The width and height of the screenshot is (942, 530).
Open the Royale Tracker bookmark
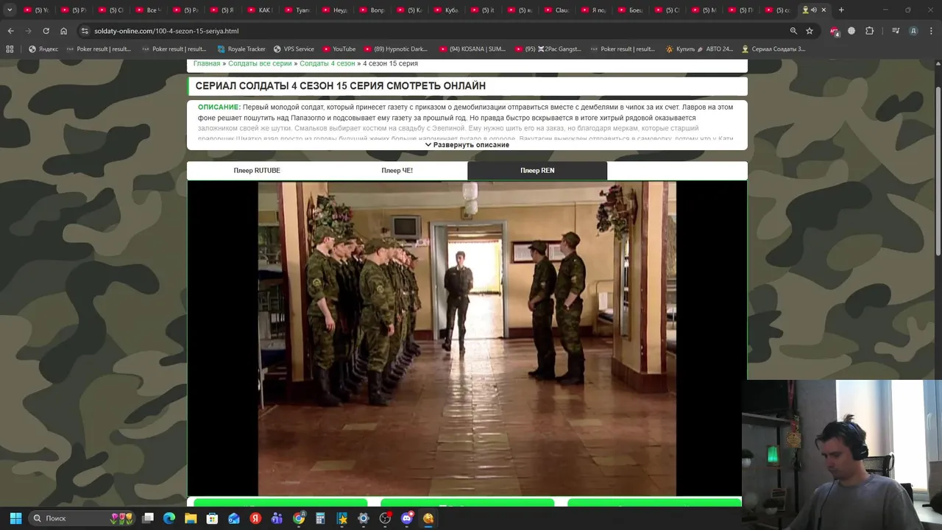click(241, 49)
